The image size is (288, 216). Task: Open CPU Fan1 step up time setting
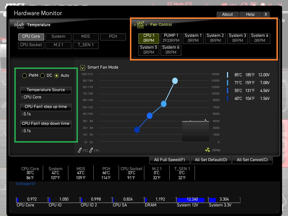point(46,107)
